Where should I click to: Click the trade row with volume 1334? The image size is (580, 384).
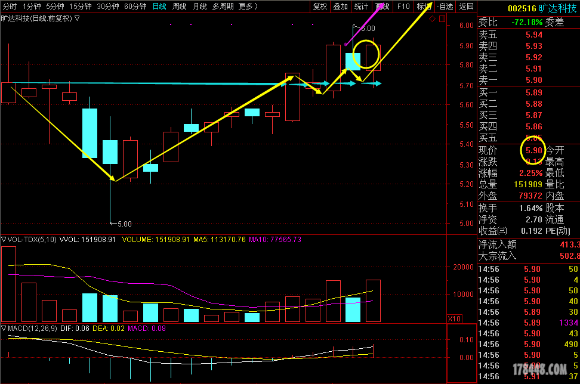click(529, 323)
